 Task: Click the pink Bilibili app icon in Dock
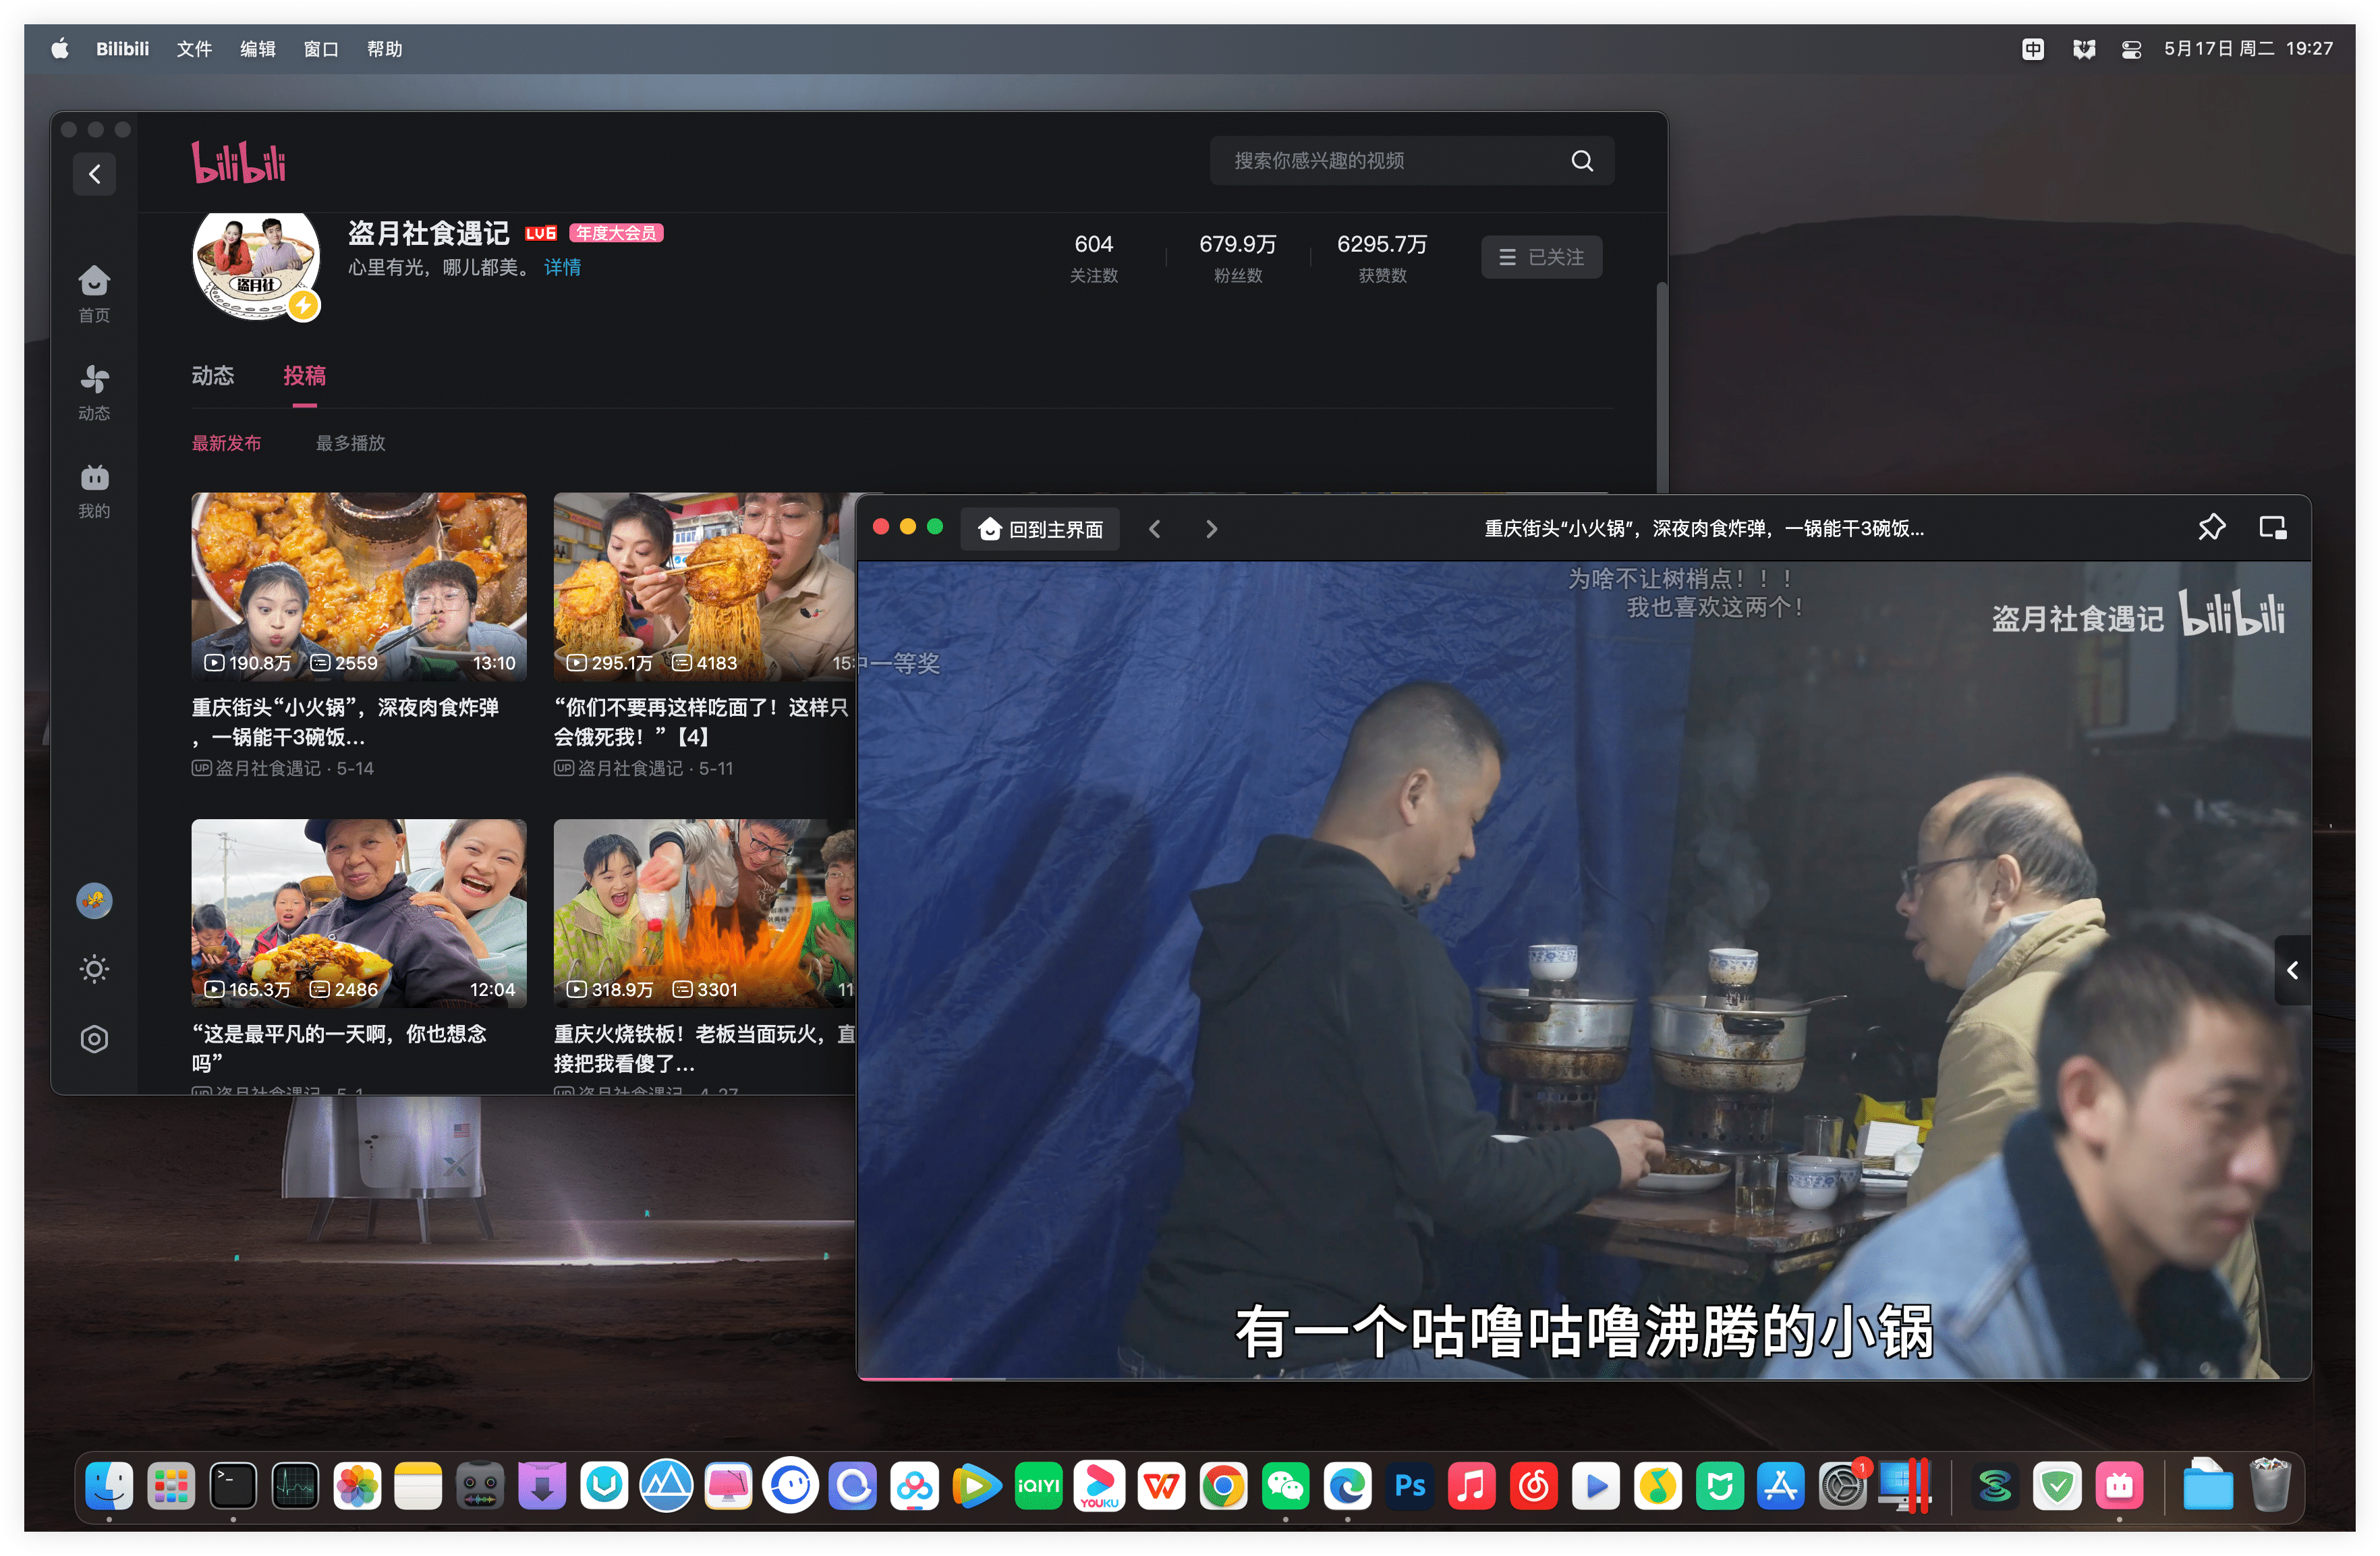click(x=2119, y=1487)
